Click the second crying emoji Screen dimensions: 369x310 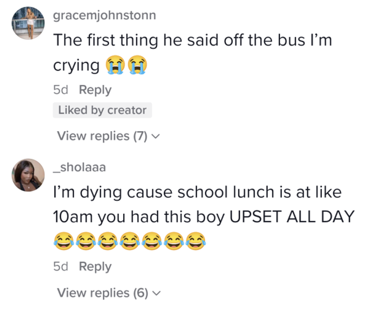(137, 66)
